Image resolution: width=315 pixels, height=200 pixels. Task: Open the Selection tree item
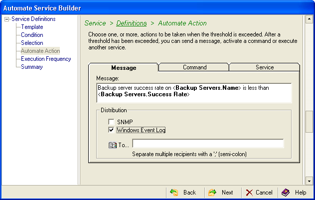(32, 43)
